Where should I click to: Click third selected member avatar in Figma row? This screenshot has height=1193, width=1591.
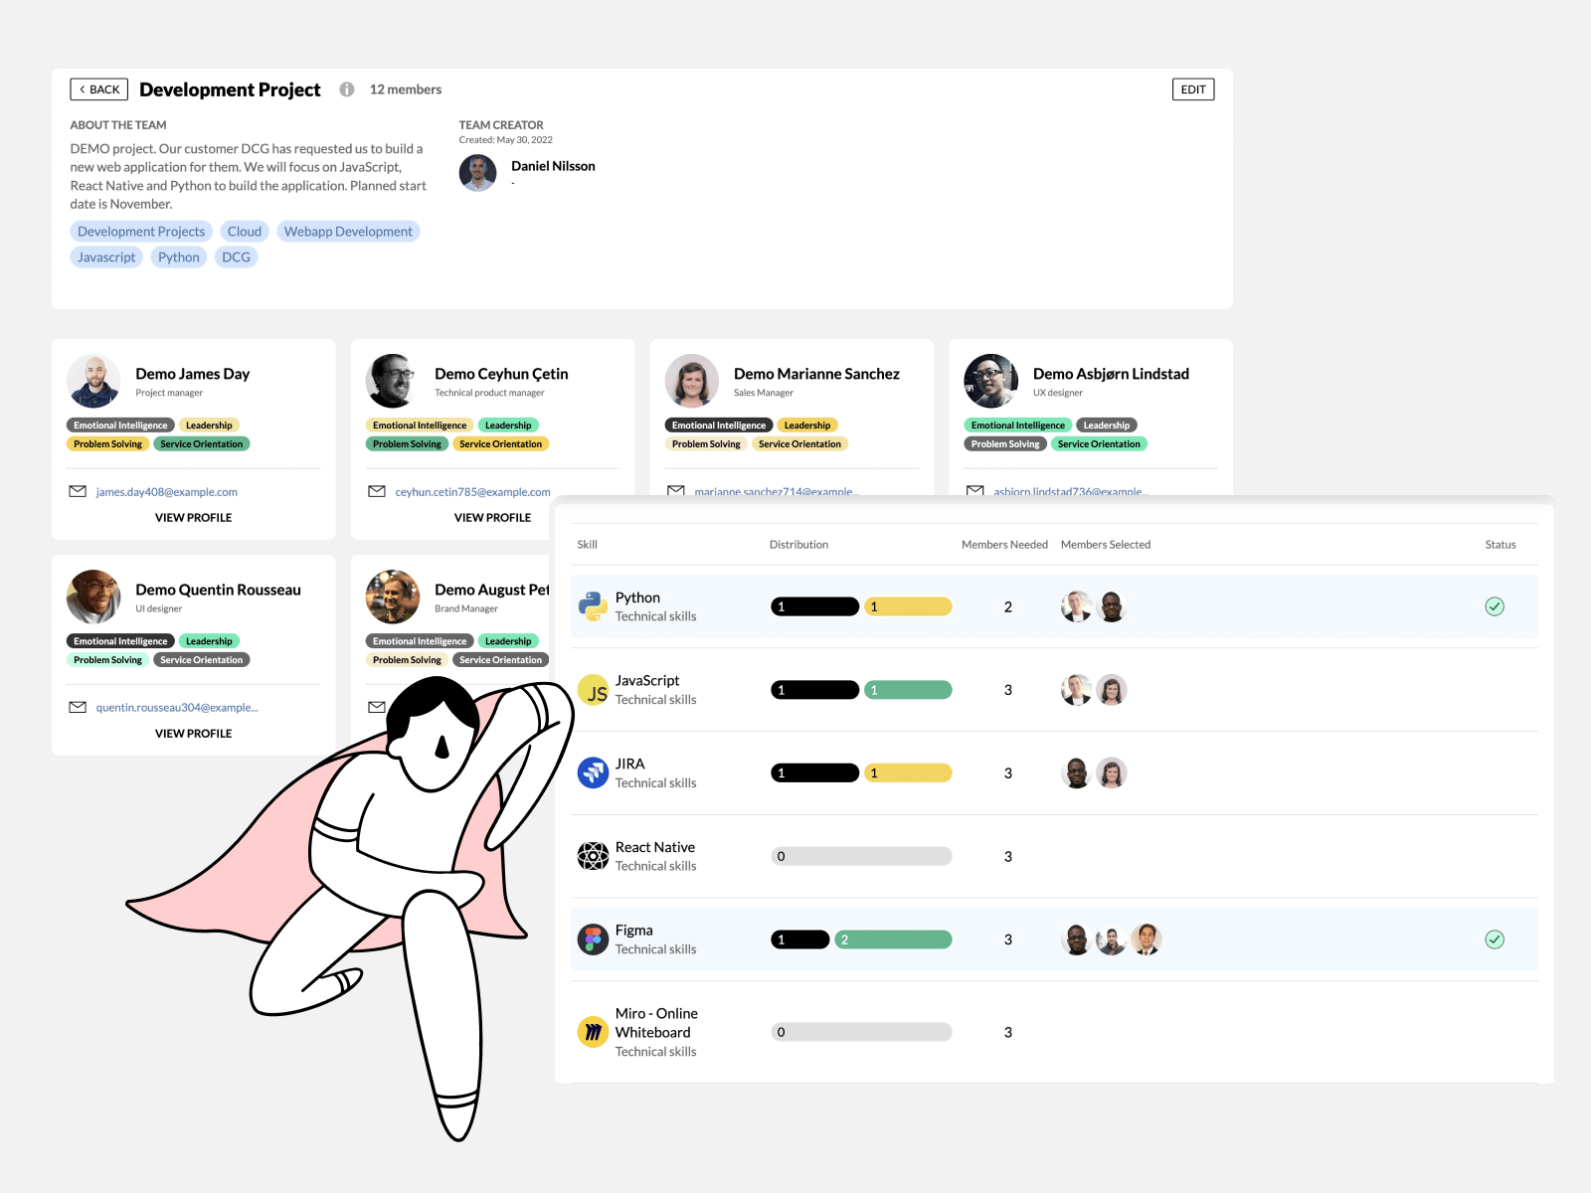pos(1147,939)
